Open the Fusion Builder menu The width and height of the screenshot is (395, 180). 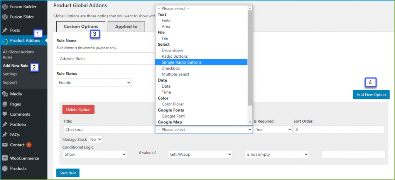(24, 7)
